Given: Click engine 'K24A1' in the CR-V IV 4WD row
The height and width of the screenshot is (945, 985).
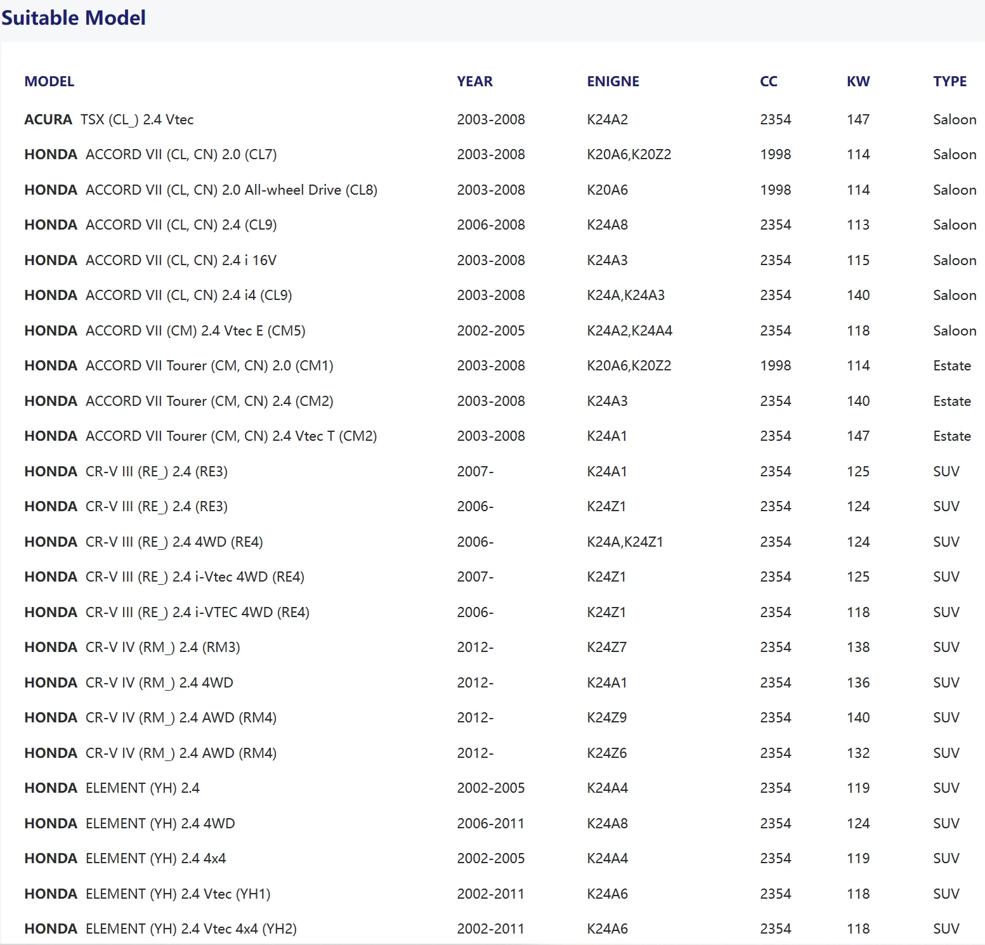Looking at the screenshot, I should point(606,682).
